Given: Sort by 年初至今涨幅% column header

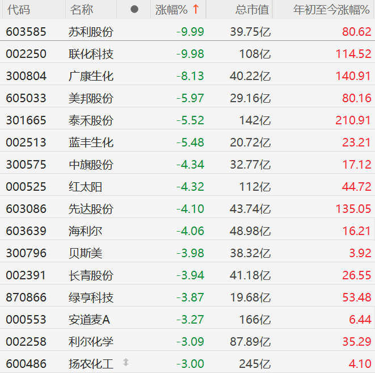Looking at the screenshot, I should click(x=331, y=10).
